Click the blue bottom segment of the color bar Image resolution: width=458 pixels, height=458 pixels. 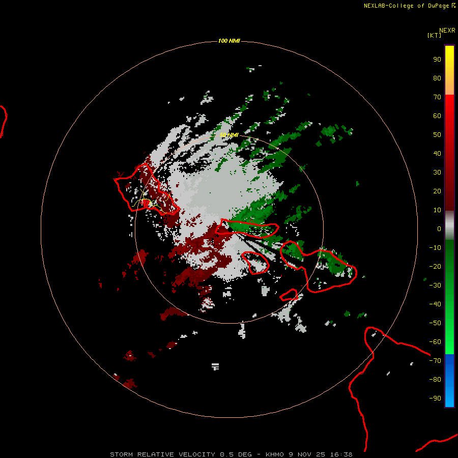[449, 381]
